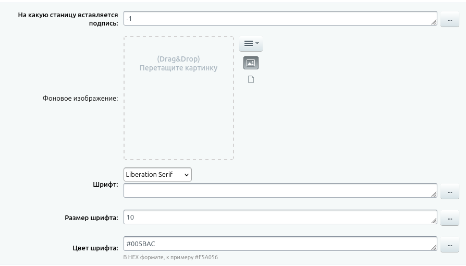Open the hamburger menu above the image icon
The height and width of the screenshot is (266, 466).
click(x=251, y=44)
